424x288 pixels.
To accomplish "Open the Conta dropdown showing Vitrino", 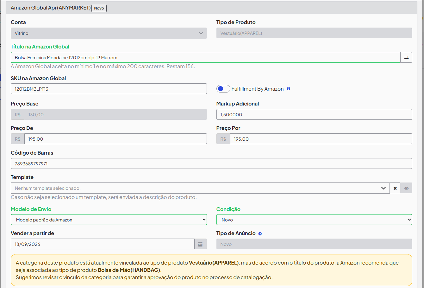I will tap(109, 33).
